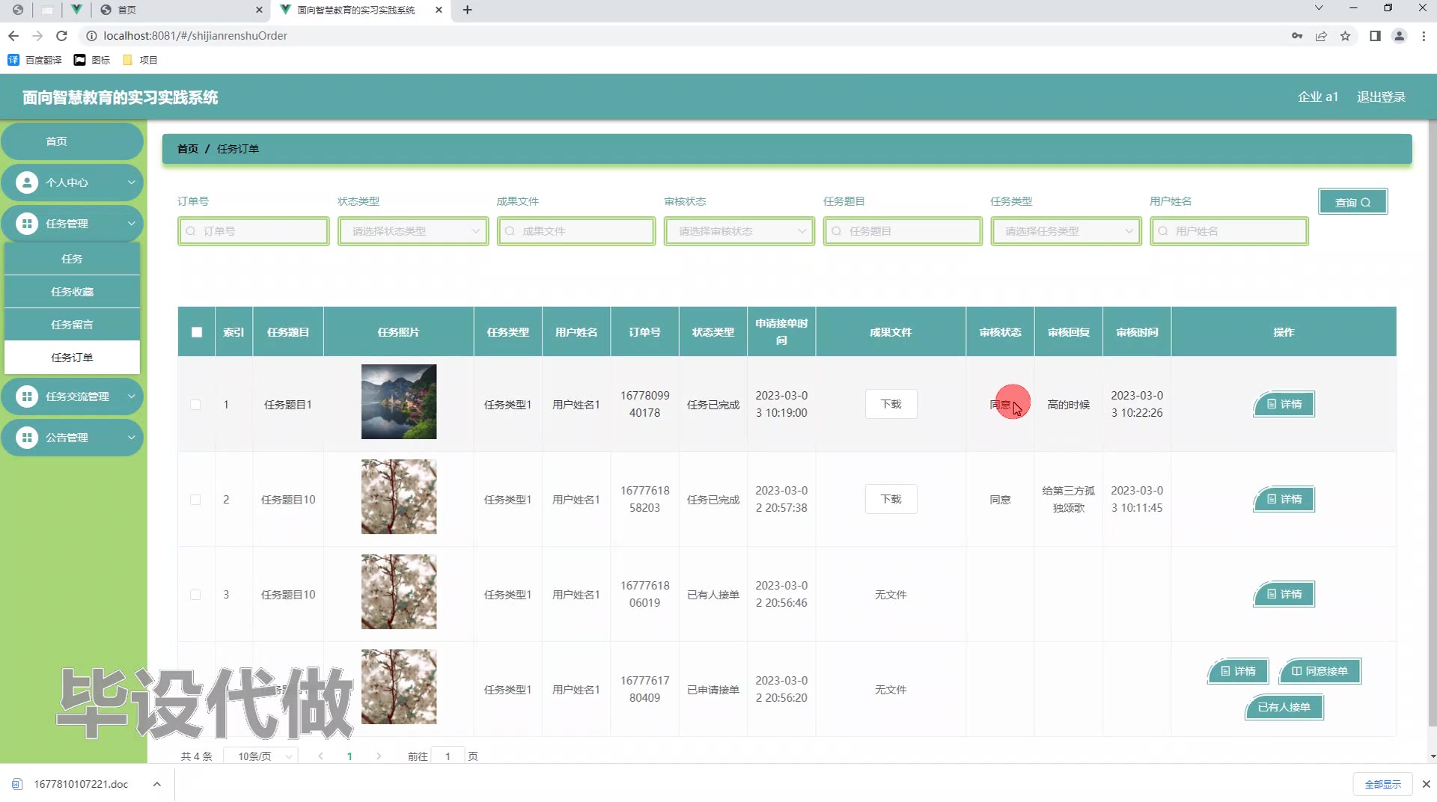Open browser tab search chevron
The width and height of the screenshot is (1437, 802).
(x=1319, y=8)
